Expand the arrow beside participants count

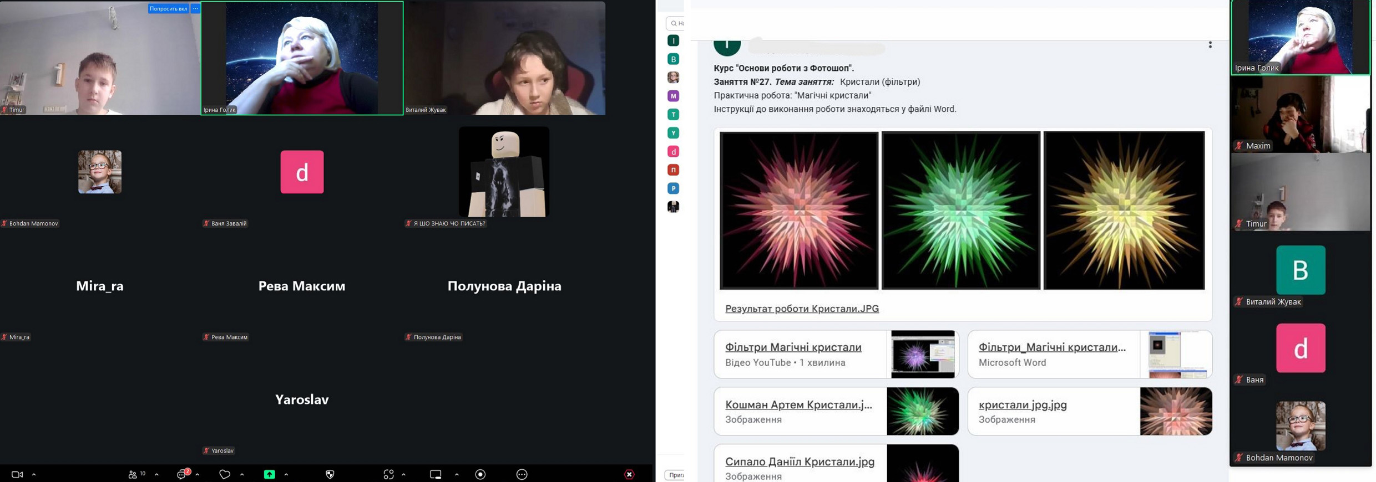pyautogui.click(x=156, y=475)
